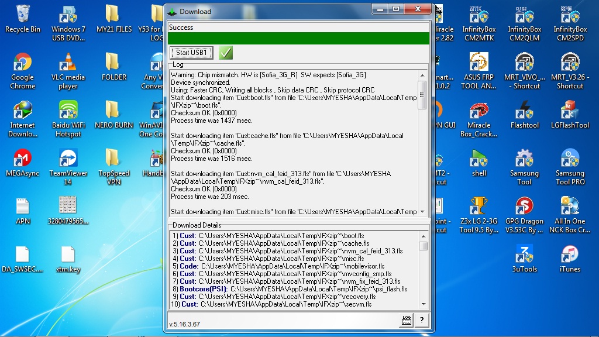Select the Bootcore(PSI) psi_flash.fls entry
Image resolution: width=599 pixels, height=337 pixels.
point(290,289)
